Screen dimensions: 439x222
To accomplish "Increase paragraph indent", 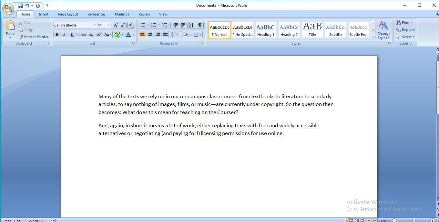I will [183, 25].
